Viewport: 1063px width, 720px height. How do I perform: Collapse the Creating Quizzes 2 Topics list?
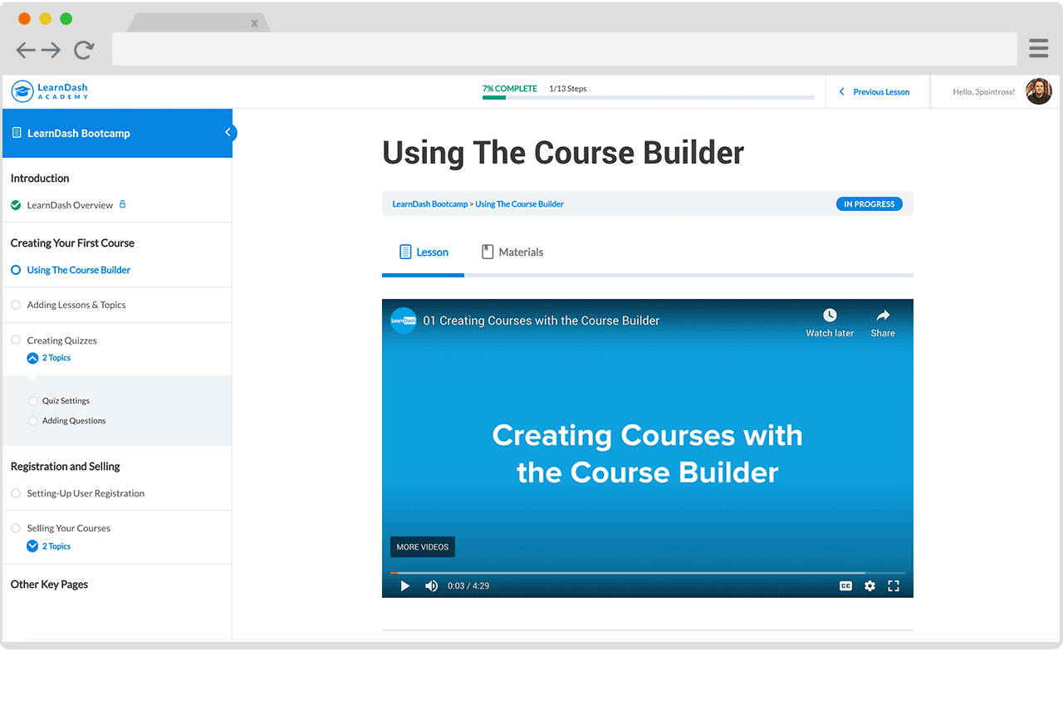click(x=33, y=358)
